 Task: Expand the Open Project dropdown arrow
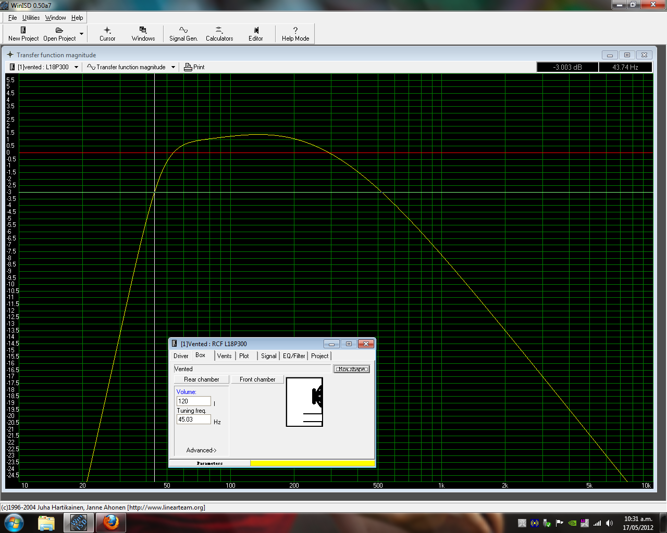81,34
